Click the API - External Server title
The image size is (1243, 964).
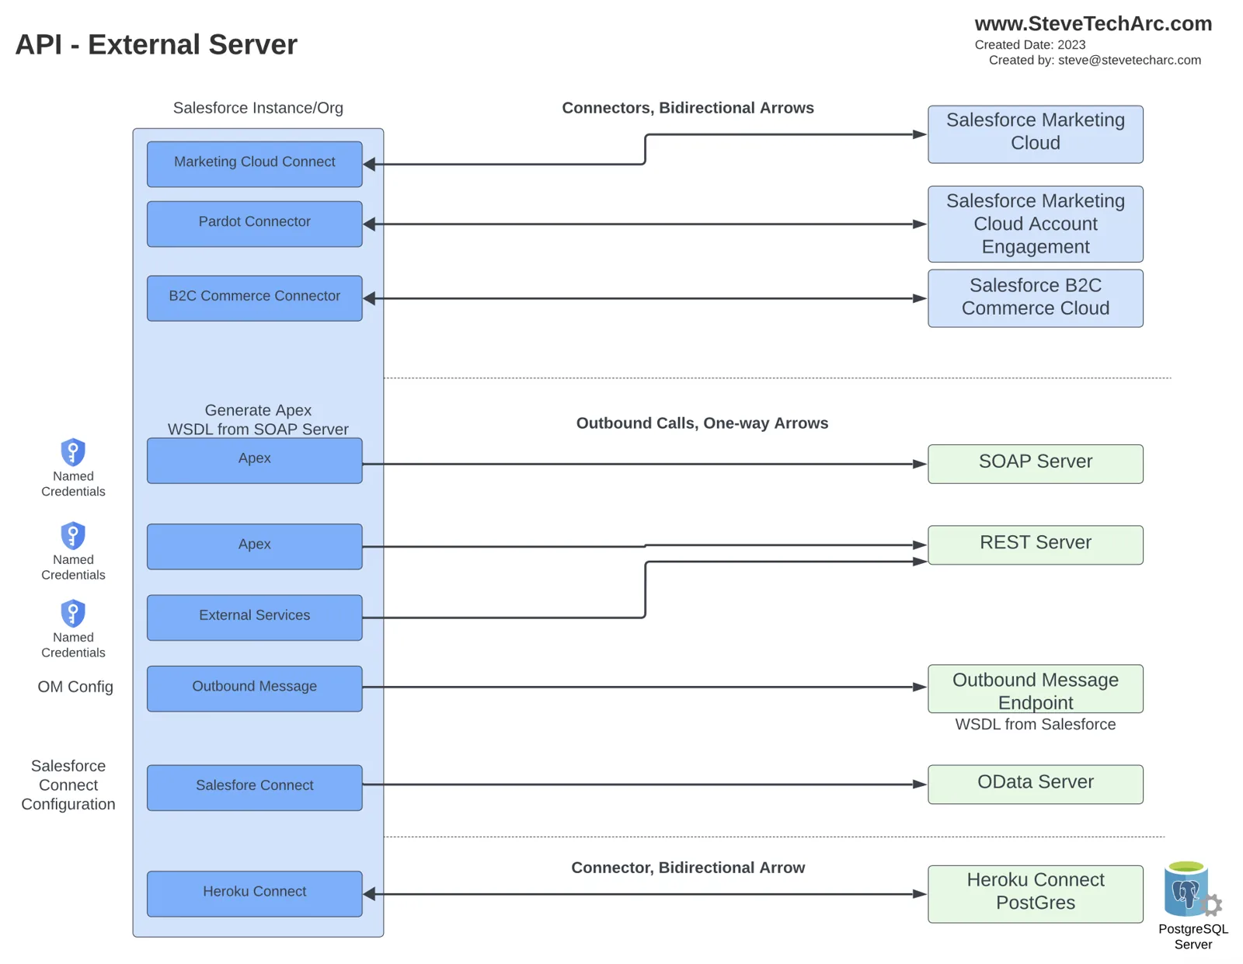click(156, 45)
